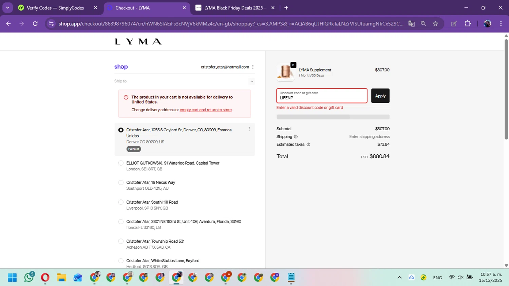The width and height of the screenshot is (509, 286).
Task: Click the browser address bar URL
Action: 231,24
